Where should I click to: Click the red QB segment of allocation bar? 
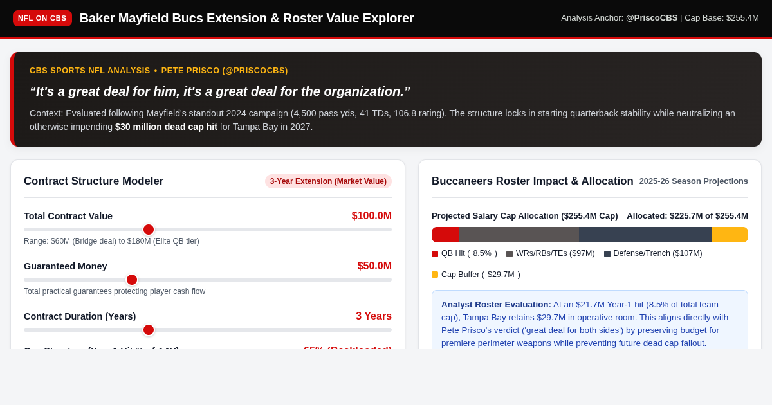point(445,235)
